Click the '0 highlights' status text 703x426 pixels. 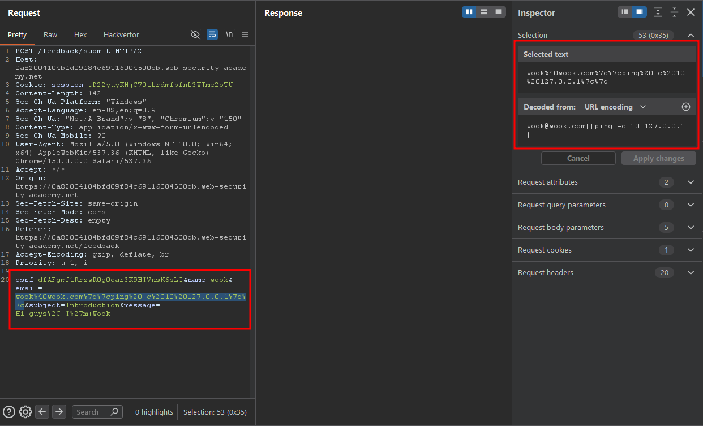tap(154, 412)
